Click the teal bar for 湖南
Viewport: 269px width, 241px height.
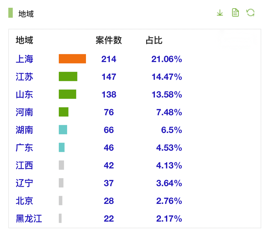click(63, 130)
